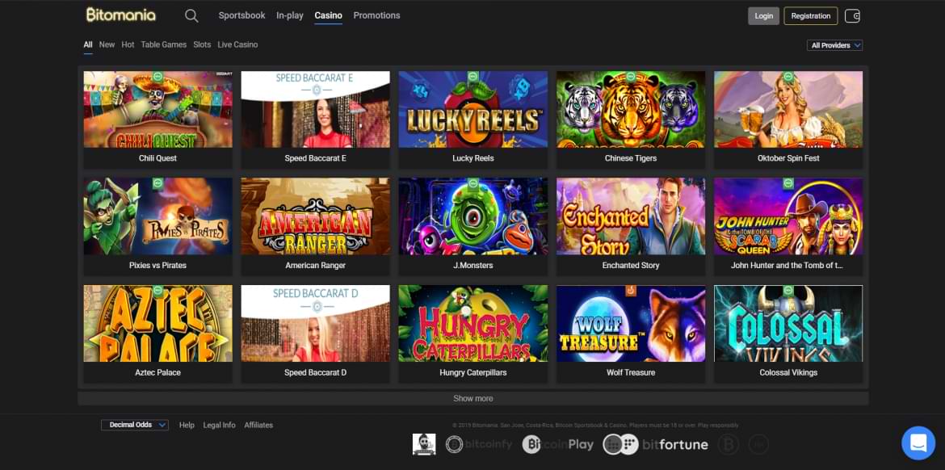Viewport: 945px width, 470px height.
Task: Click the "Wolf Treasure" title text
Action: [630, 372]
